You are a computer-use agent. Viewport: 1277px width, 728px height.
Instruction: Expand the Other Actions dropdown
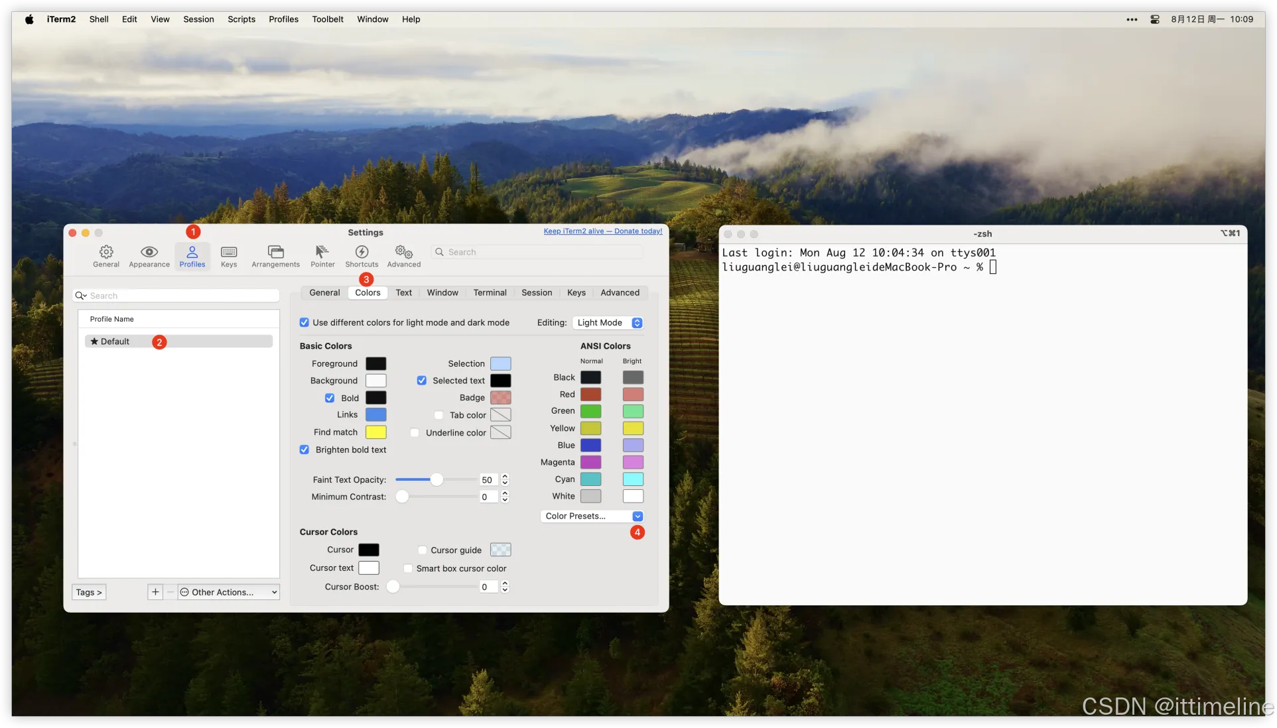228,592
